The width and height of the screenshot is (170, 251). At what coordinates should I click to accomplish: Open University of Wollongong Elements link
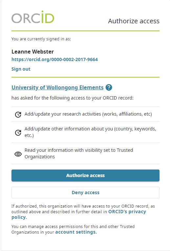tap(57, 88)
